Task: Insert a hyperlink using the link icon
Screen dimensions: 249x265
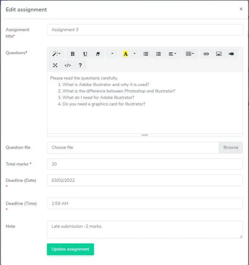Action: point(206,54)
